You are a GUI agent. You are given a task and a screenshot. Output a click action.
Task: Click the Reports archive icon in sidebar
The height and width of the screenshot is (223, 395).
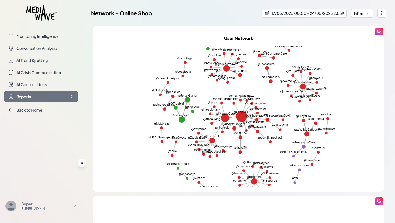11,96
